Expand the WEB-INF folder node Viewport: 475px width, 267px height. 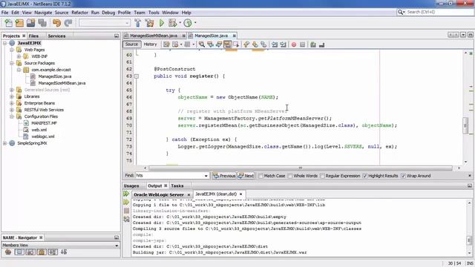pos(19,56)
